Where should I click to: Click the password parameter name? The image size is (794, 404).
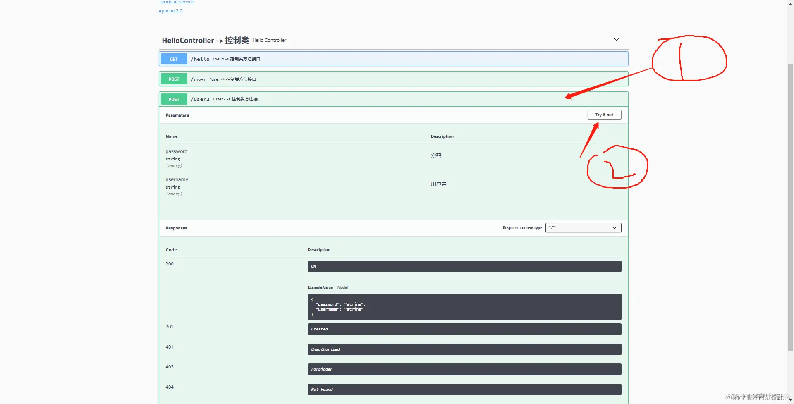(177, 151)
